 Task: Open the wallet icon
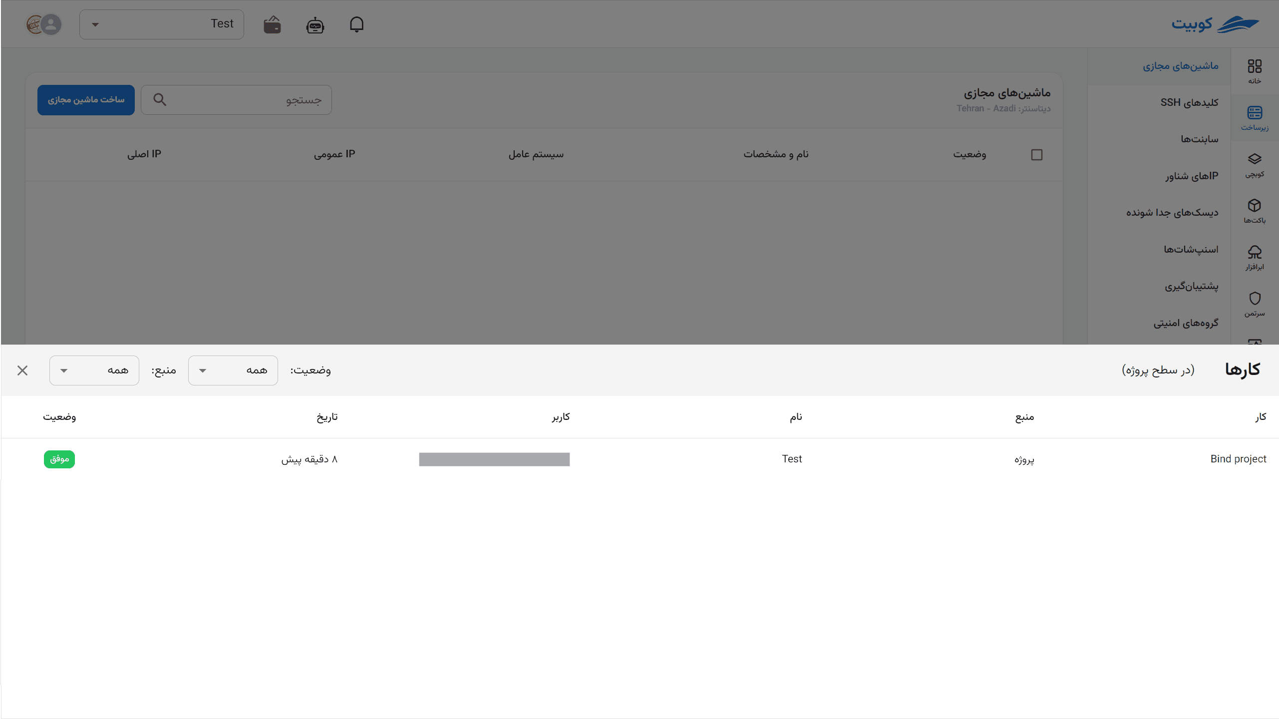(272, 24)
